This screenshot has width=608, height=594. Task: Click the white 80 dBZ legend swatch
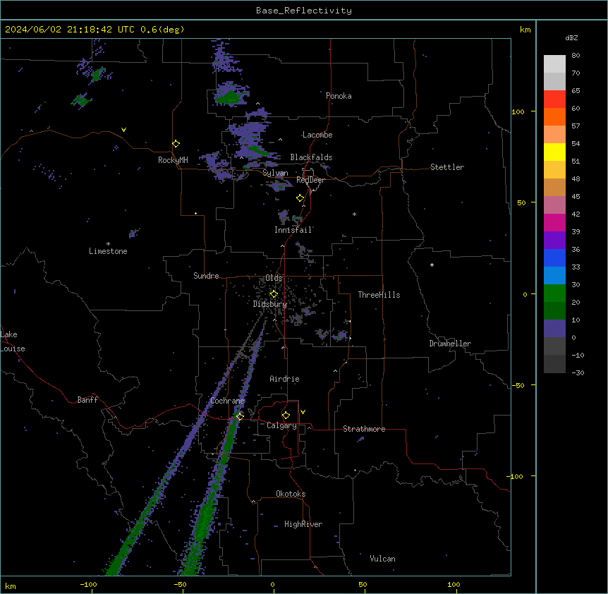pos(554,63)
